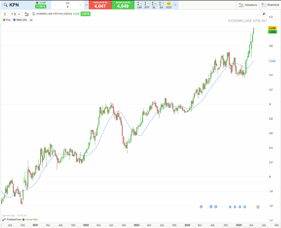Click the green status dot beside 4,048

pos(37,3)
